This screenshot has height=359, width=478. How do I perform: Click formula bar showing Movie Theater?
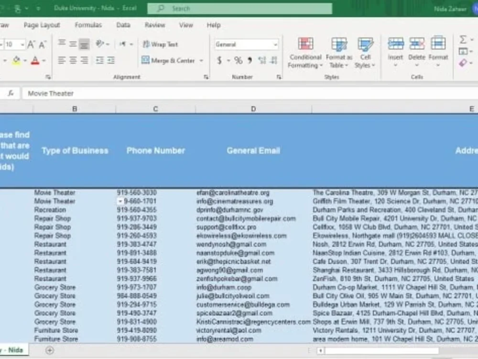250,93
